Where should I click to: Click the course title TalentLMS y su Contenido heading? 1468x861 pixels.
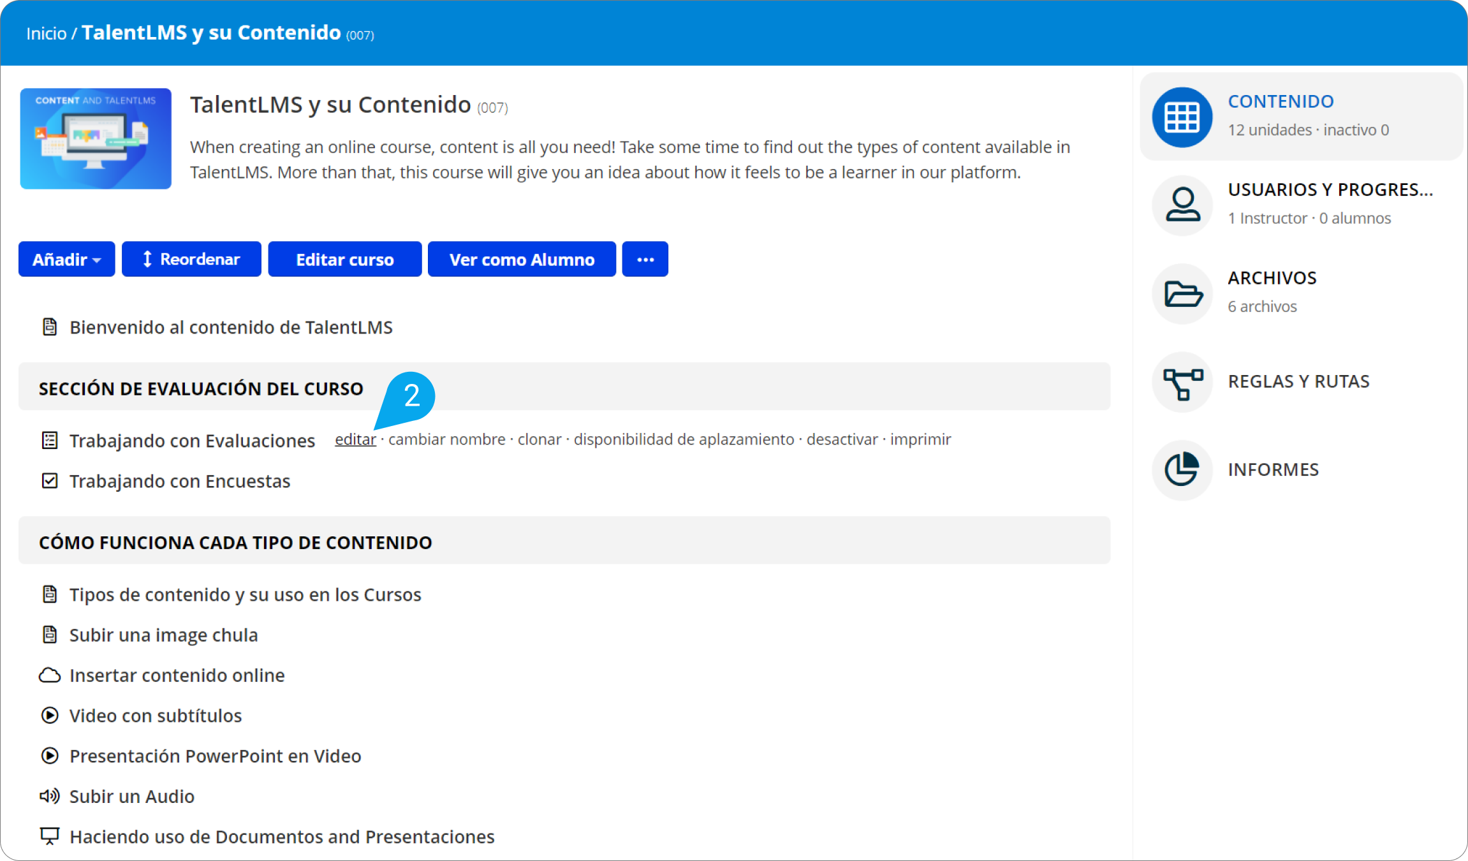click(x=330, y=105)
